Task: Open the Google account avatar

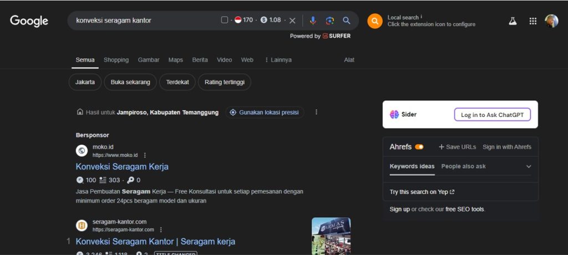Action: [x=552, y=21]
